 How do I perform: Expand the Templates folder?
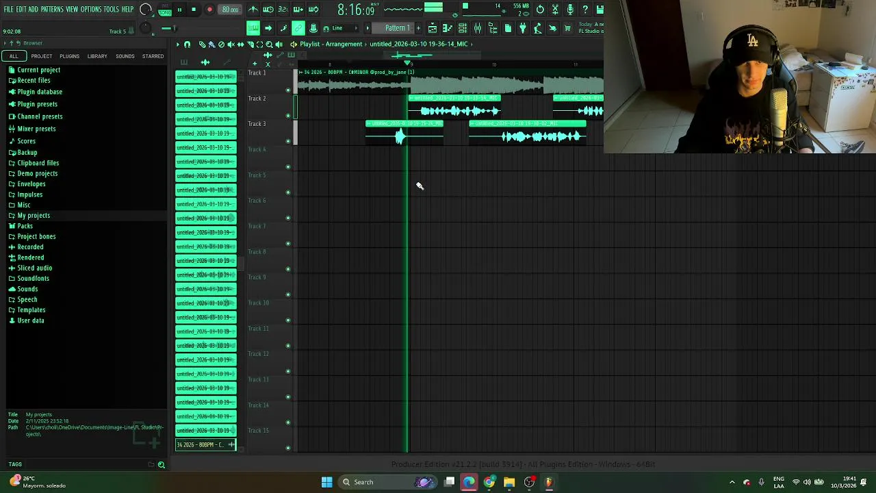tap(31, 310)
